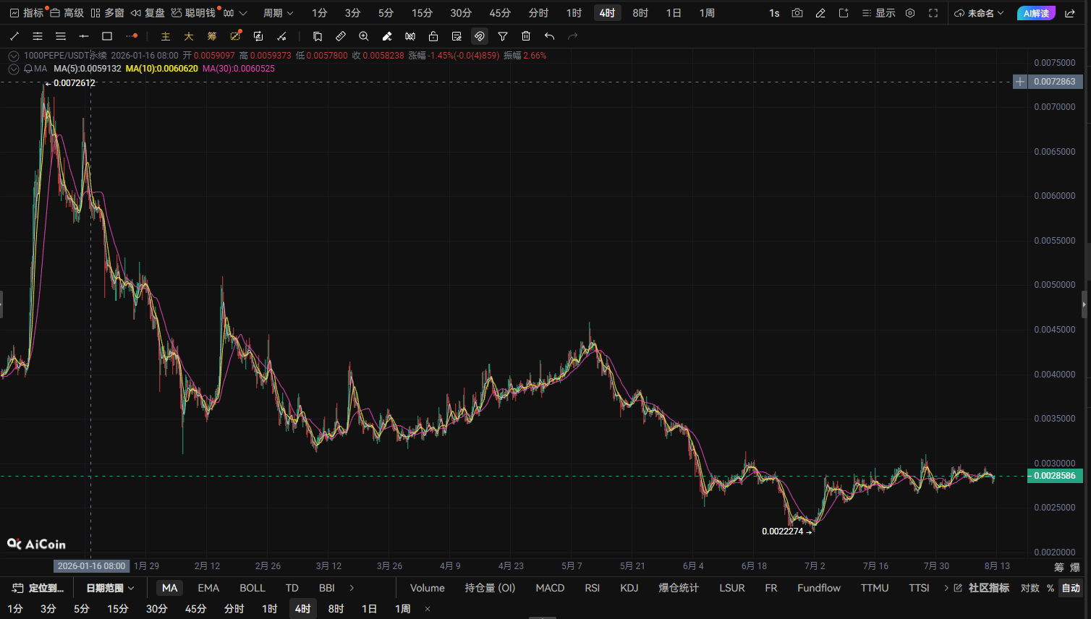Select 30分 in the bottom interval row

(x=157, y=609)
